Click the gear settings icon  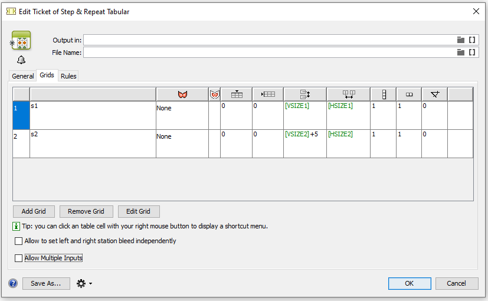point(81,283)
